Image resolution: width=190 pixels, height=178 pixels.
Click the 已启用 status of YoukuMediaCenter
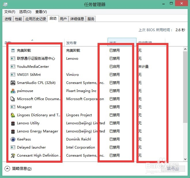tap(115, 67)
